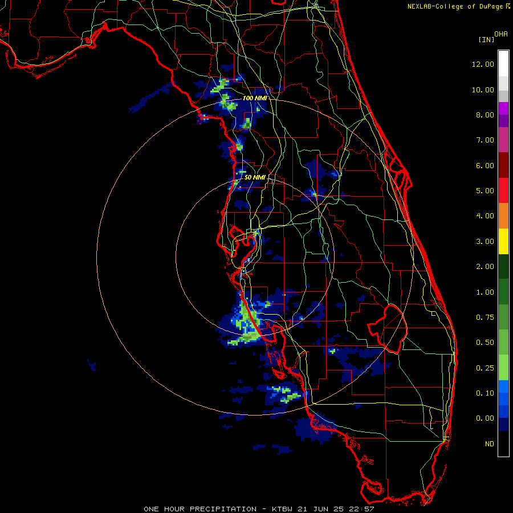Viewport: 513px width, 513px height.
Task: Click the 10.00 legend value
Action: pyautogui.click(x=483, y=89)
